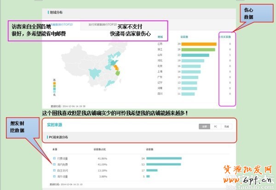Viewport: 276px width, 190px height.
Task: Expand the 付费流量 source row
Action: [x=54, y=158]
